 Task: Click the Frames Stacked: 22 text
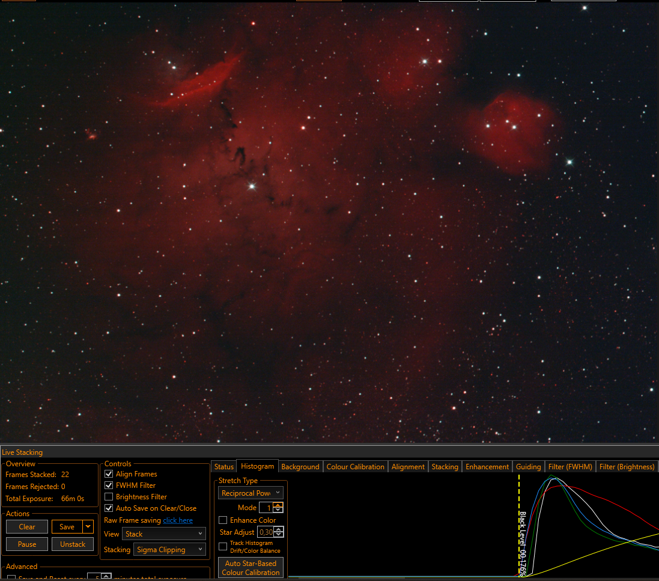pos(37,474)
